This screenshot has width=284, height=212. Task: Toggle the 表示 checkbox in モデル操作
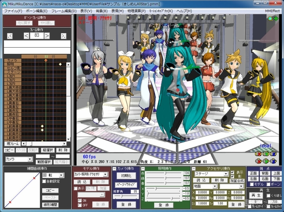76,188
